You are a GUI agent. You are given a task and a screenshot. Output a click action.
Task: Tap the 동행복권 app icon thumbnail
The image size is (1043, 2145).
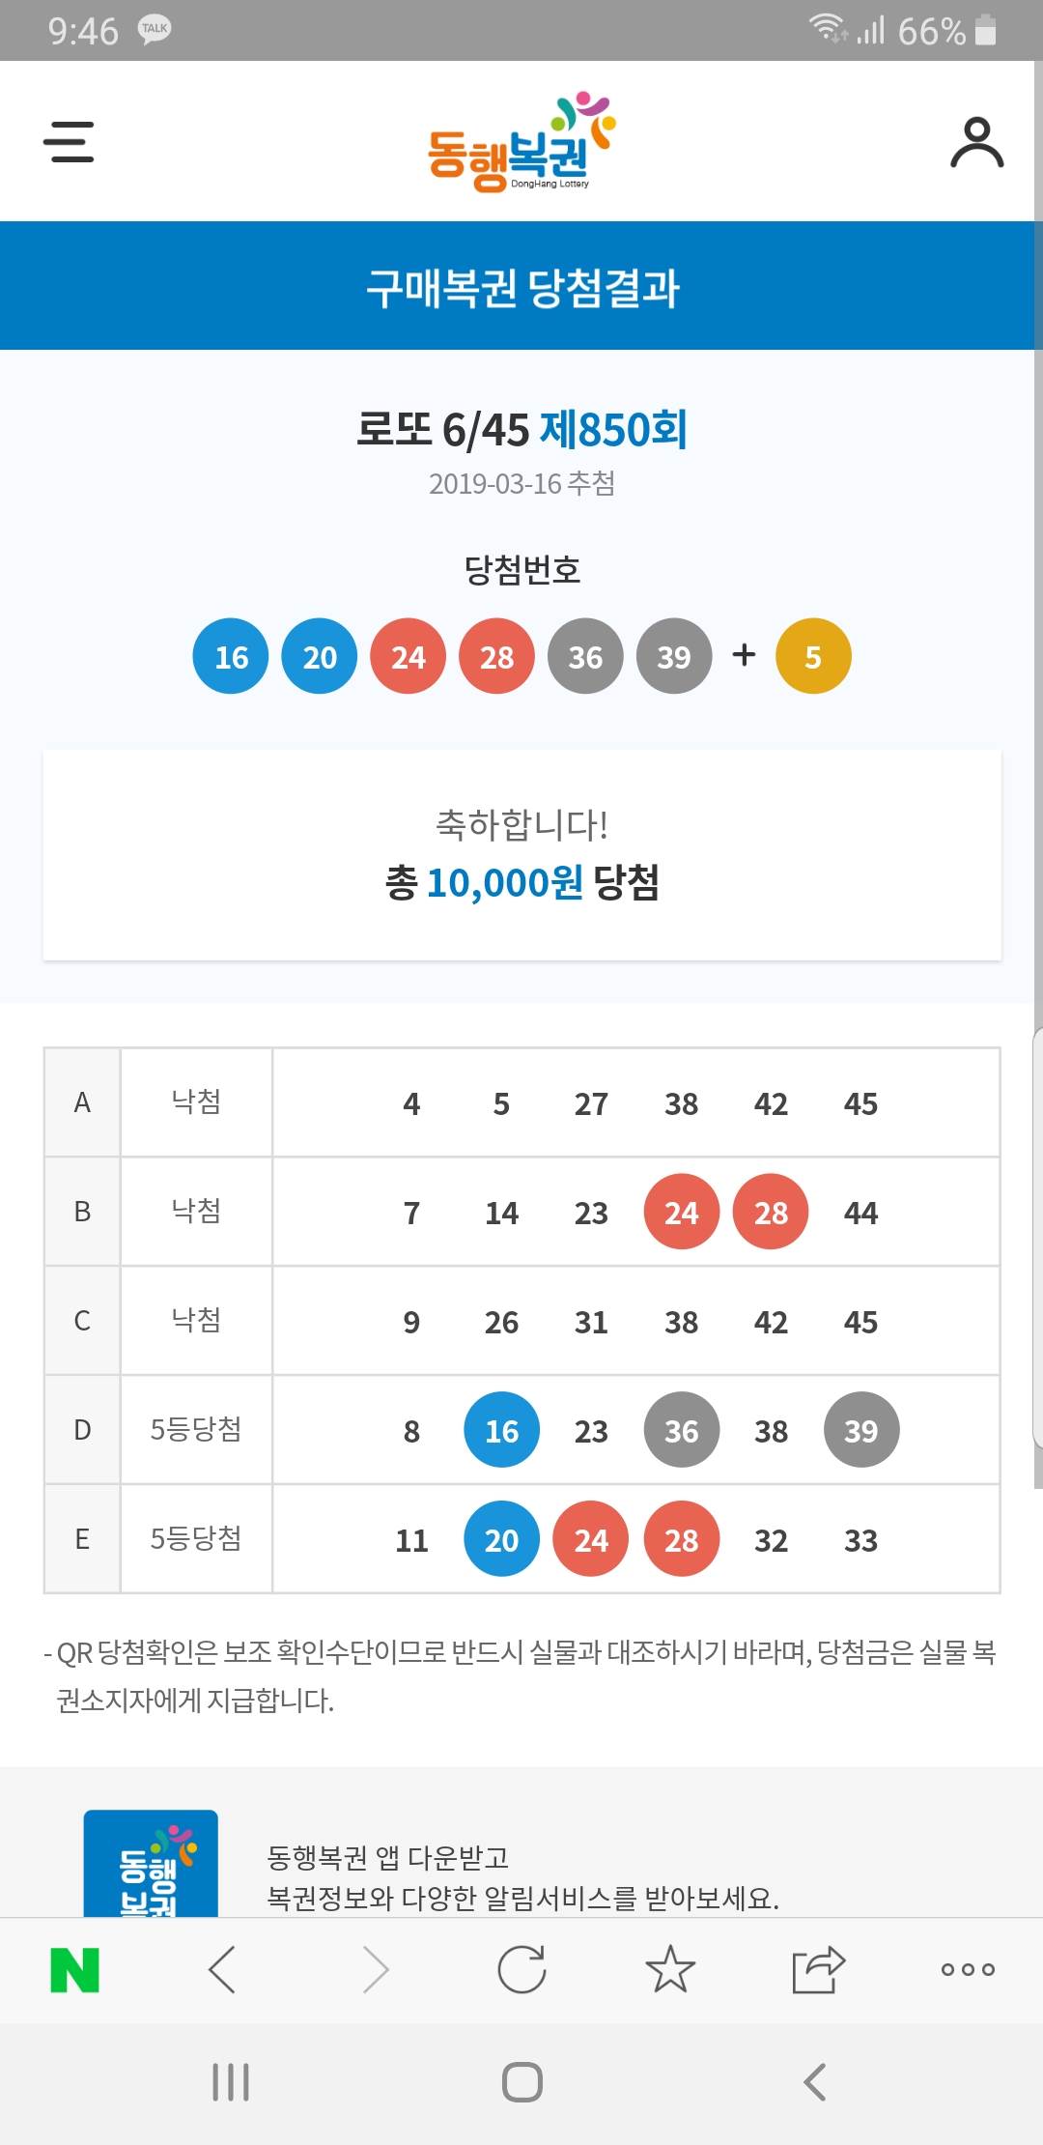151,1864
